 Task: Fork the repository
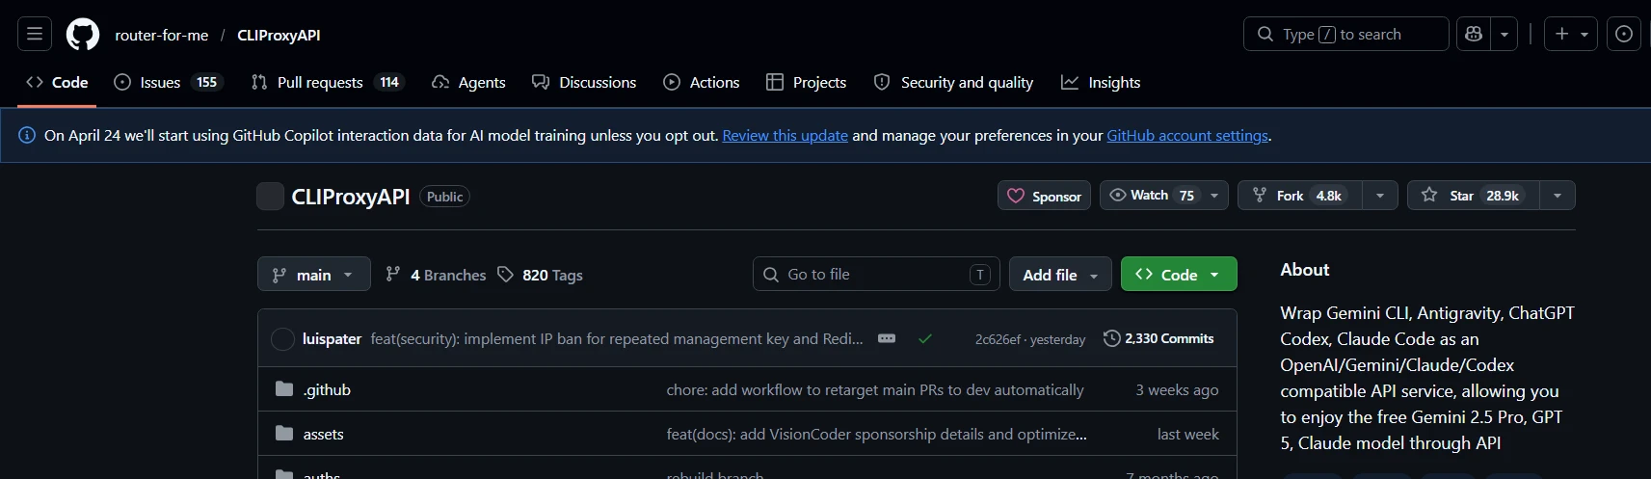pyautogui.click(x=1300, y=196)
